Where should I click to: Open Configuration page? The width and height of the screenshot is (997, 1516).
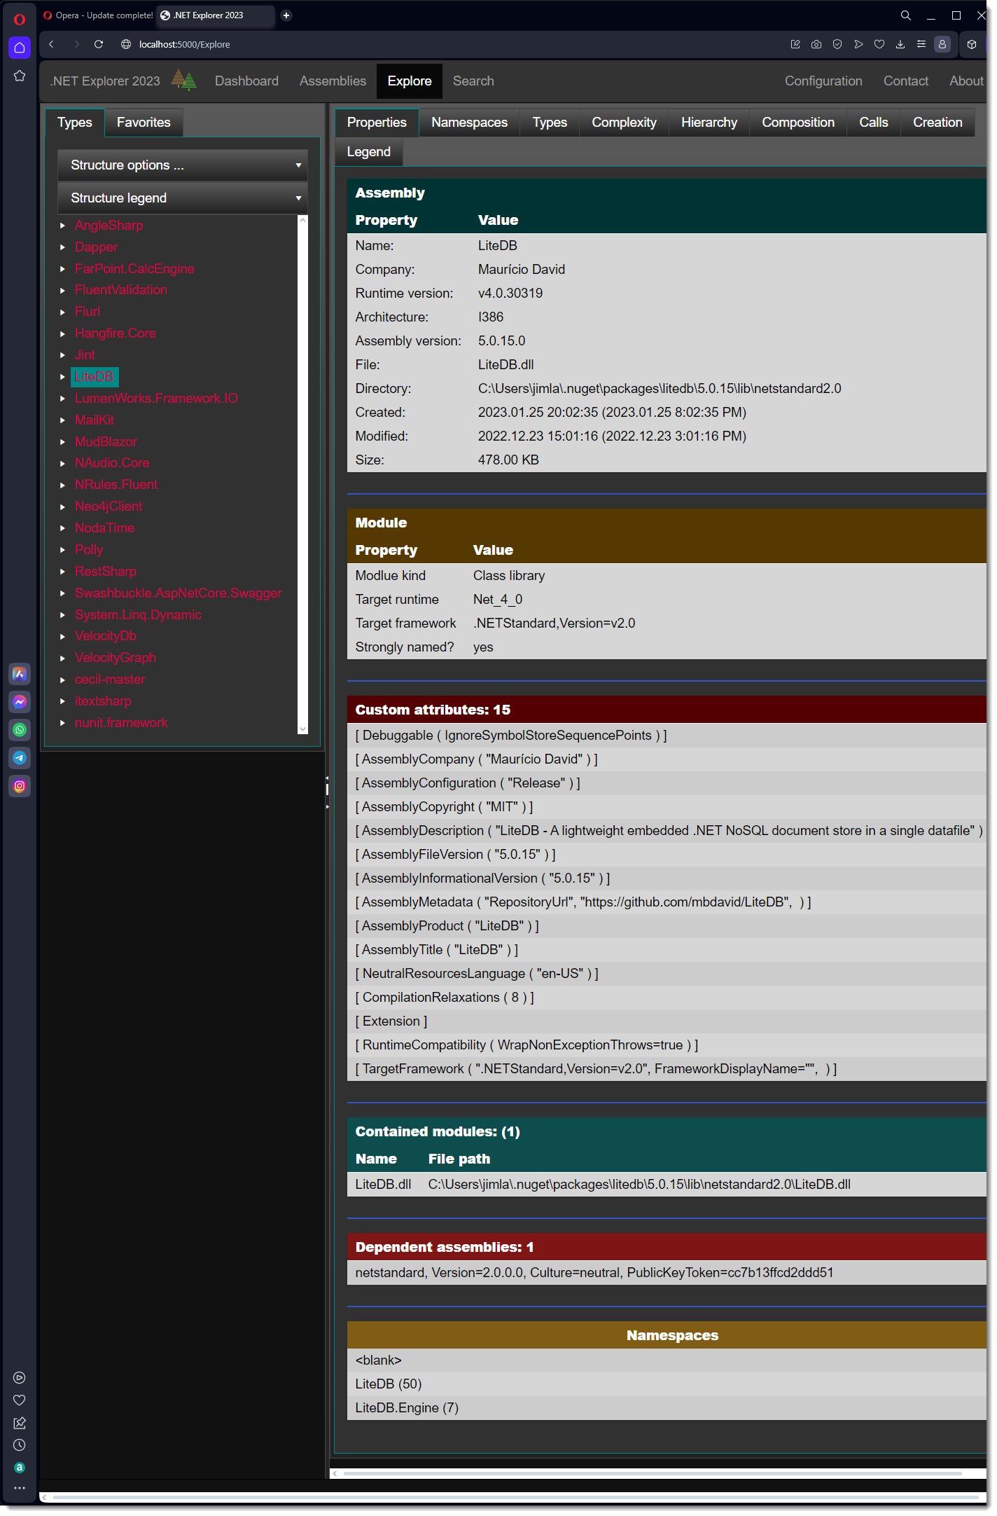(x=823, y=81)
